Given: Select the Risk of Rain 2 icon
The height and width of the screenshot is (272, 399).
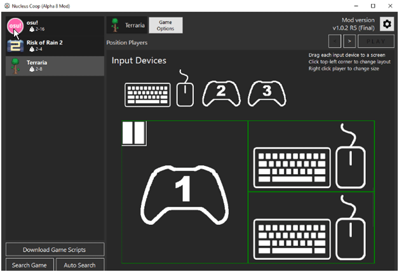Looking at the screenshot, I should click(x=15, y=46).
